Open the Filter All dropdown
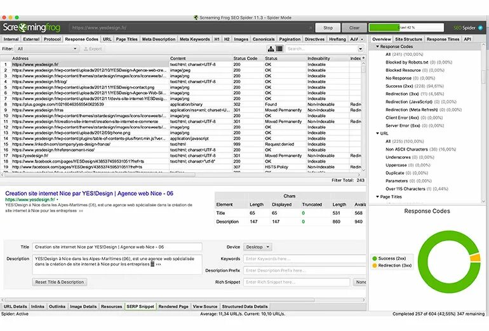Viewport: 489px width, 331px height. tap(47, 49)
